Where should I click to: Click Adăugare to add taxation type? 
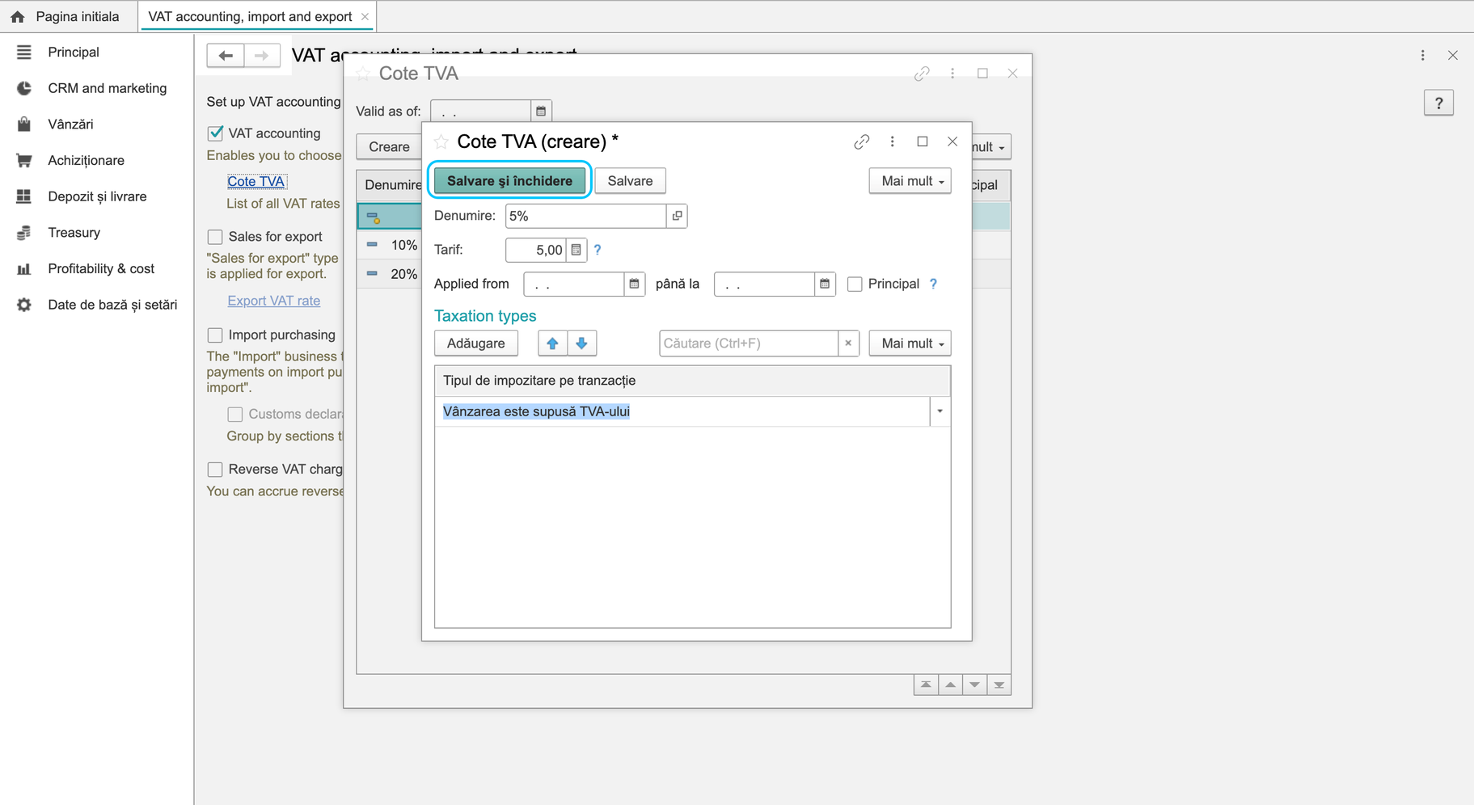click(x=475, y=343)
